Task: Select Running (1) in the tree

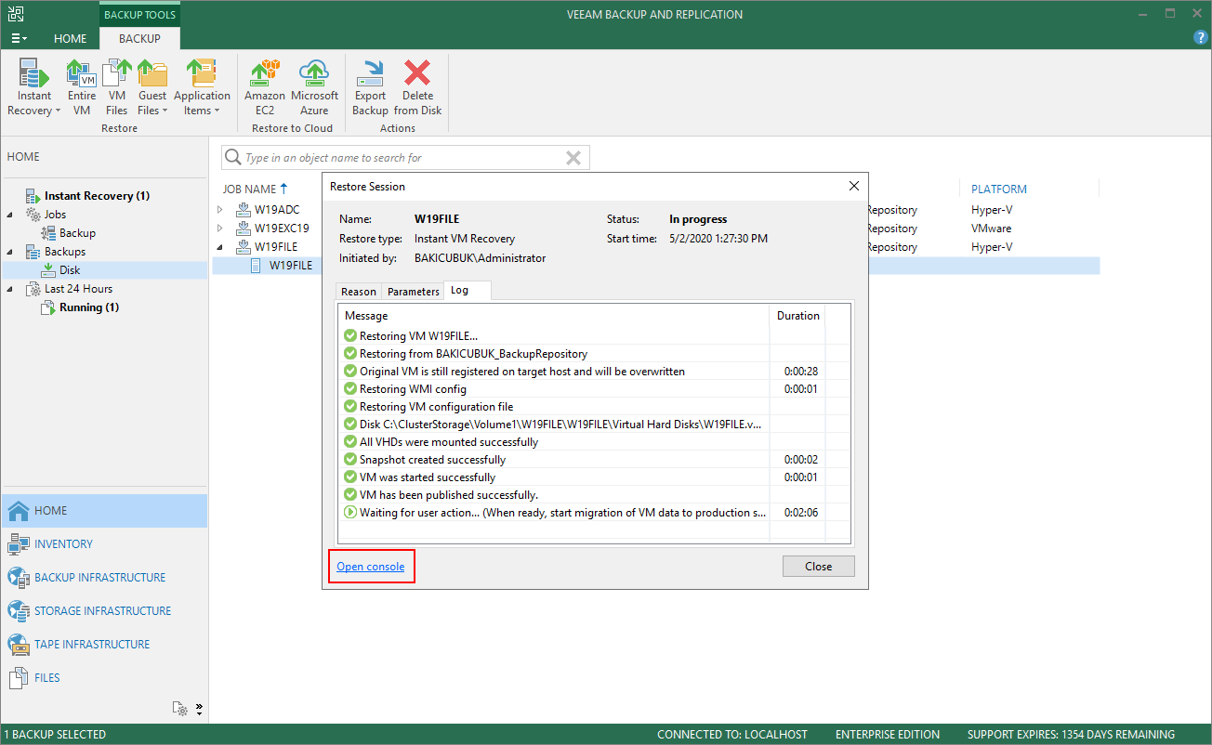Action: click(89, 307)
